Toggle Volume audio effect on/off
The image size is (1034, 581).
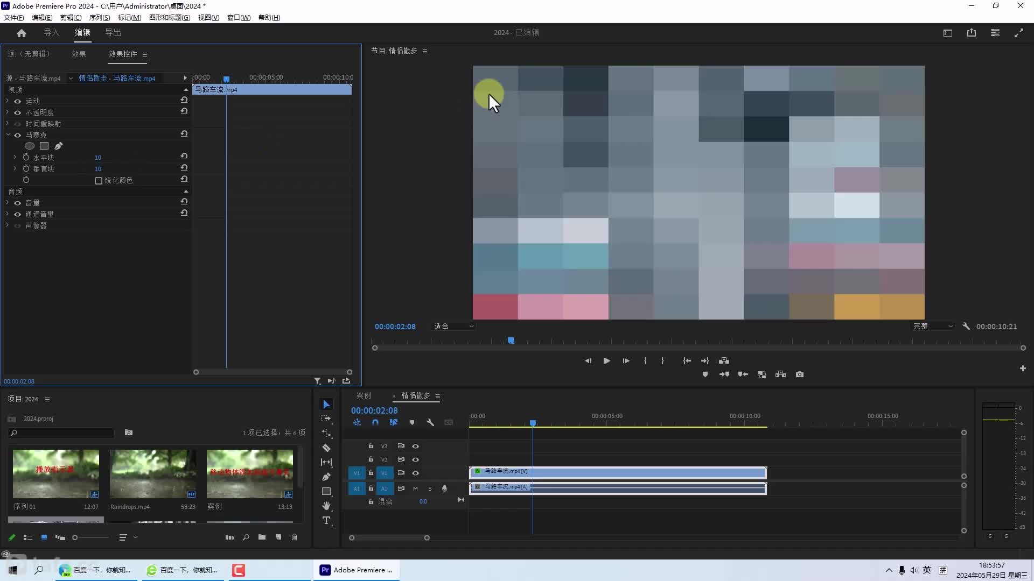point(17,203)
